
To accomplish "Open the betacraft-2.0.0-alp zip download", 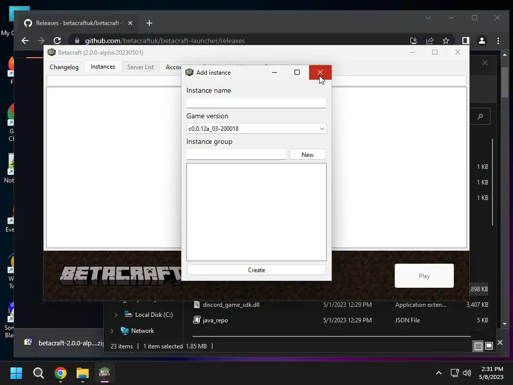I will click(x=64, y=343).
